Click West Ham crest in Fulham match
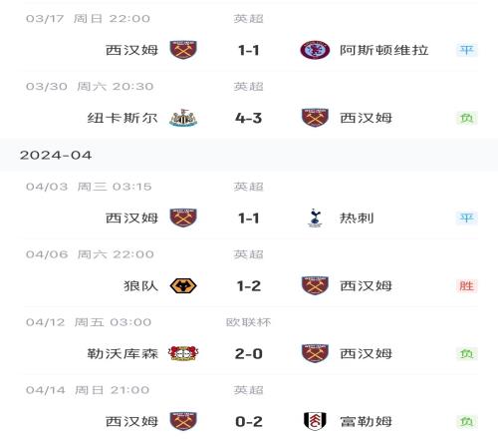Screen dimensions: 498x439 183,421
